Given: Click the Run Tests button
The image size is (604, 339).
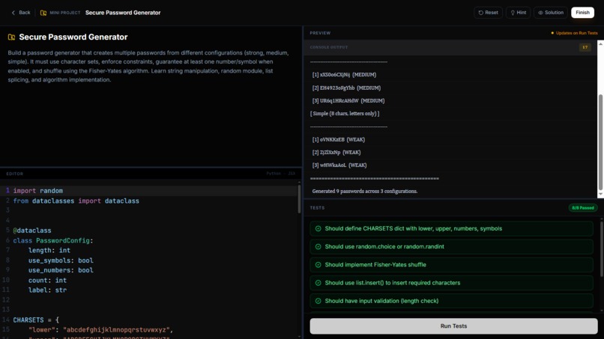Looking at the screenshot, I should click(x=453, y=326).
